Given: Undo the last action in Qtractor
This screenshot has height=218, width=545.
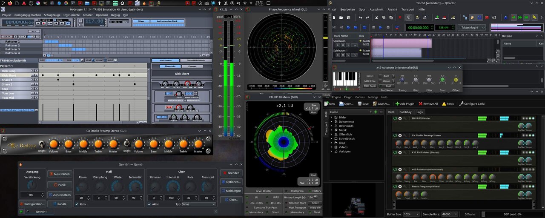Looking at the screenshot, I should pyautogui.click(x=360, y=17).
